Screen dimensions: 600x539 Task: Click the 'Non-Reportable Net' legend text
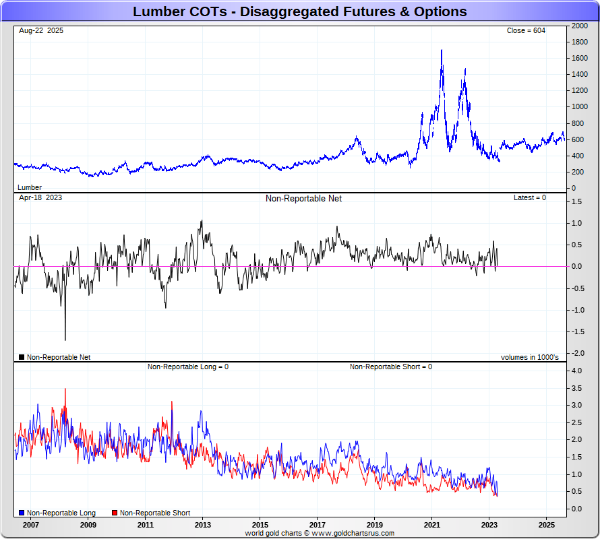(59, 357)
